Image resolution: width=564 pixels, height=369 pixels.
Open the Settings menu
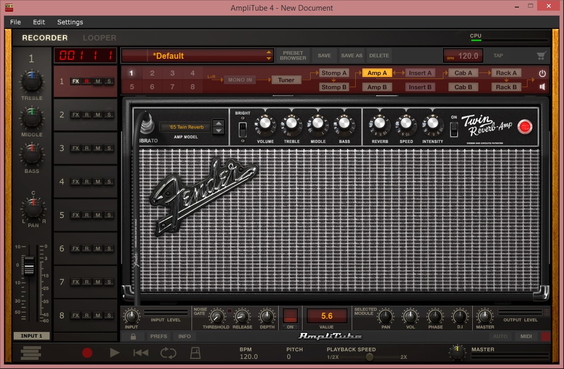point(70,22)
